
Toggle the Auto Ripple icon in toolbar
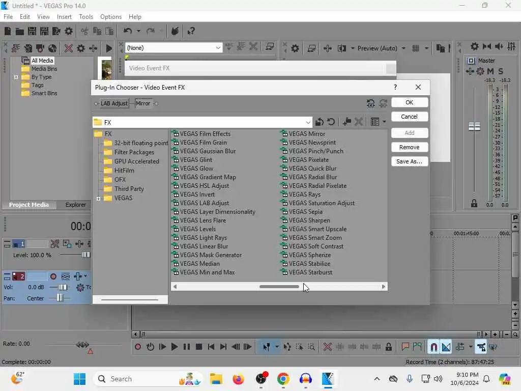(460, 347)
